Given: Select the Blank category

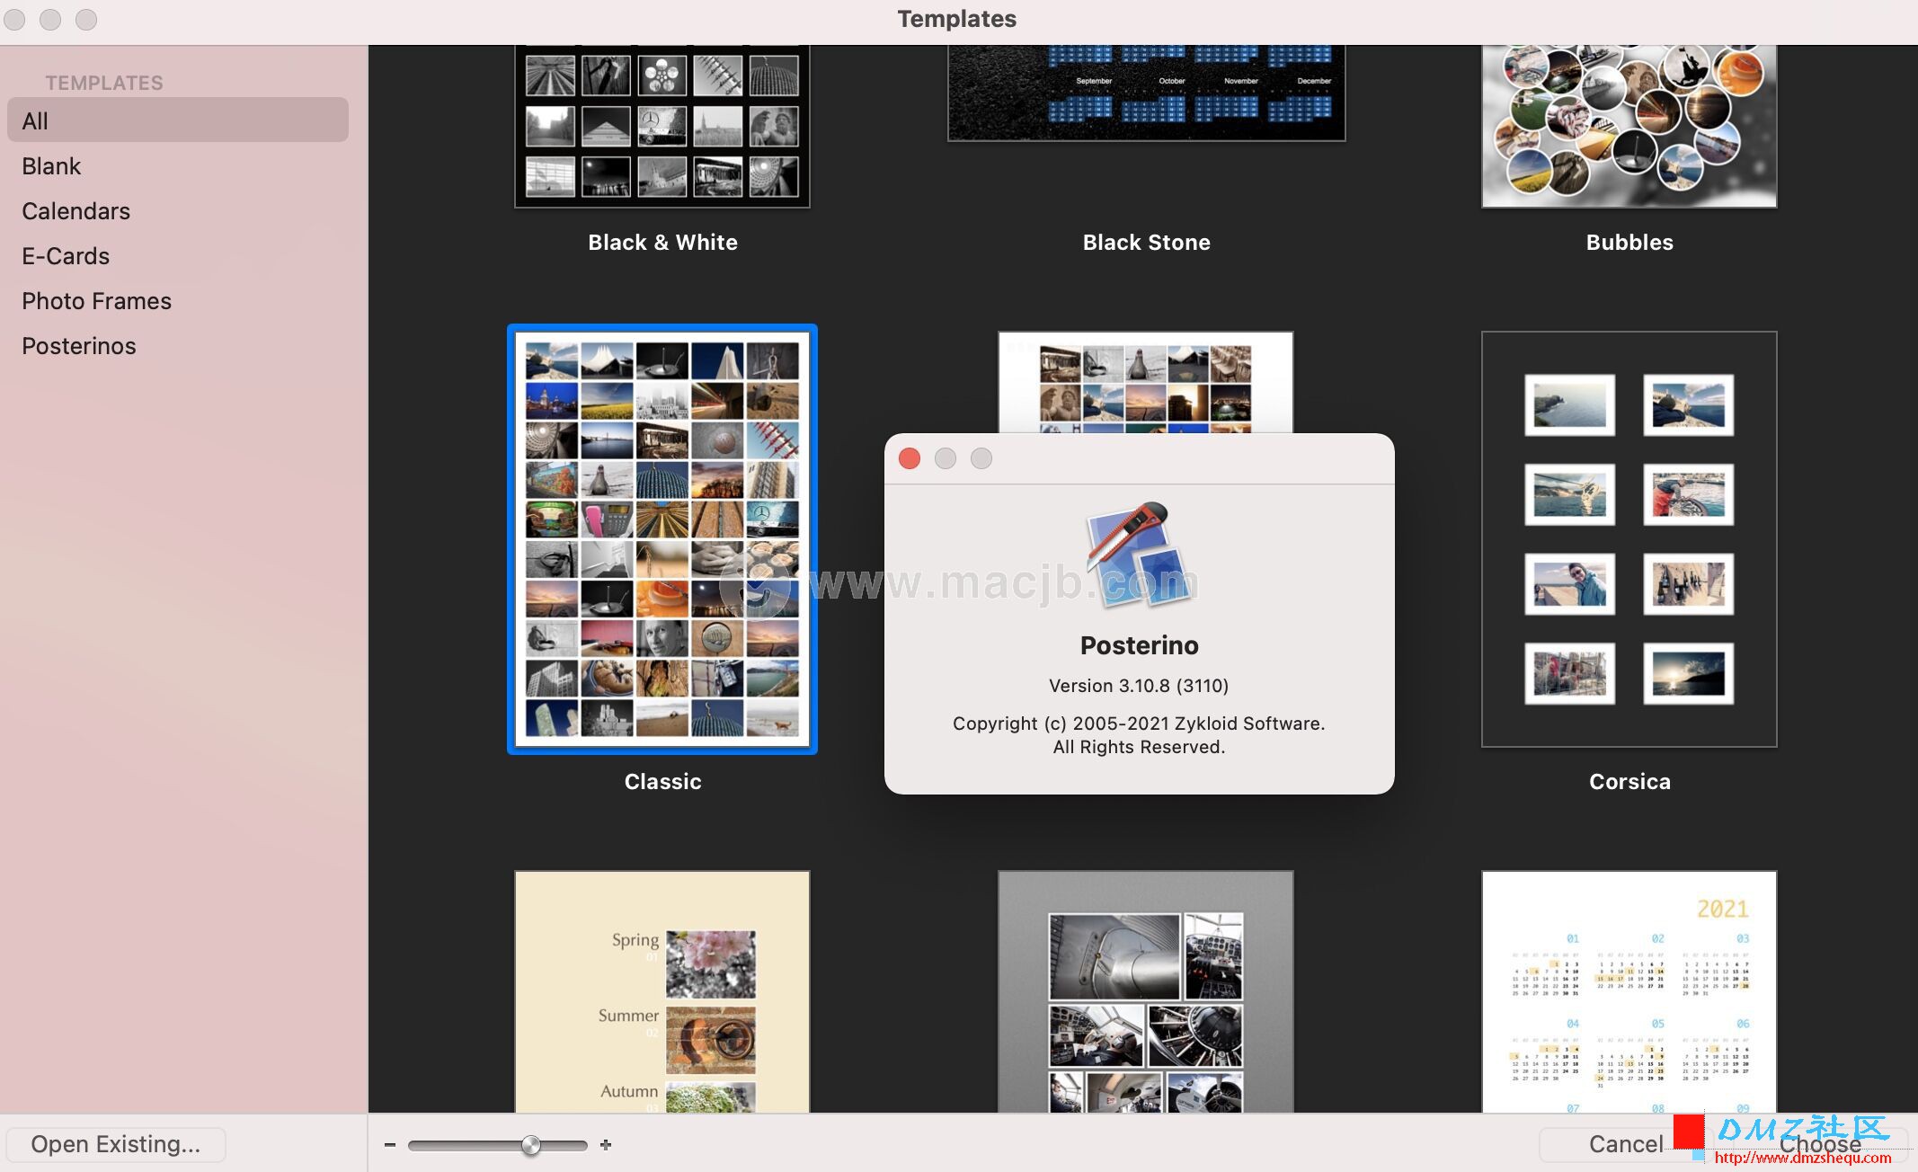Looking at the screenshot, I should click(x=178, y=166).
